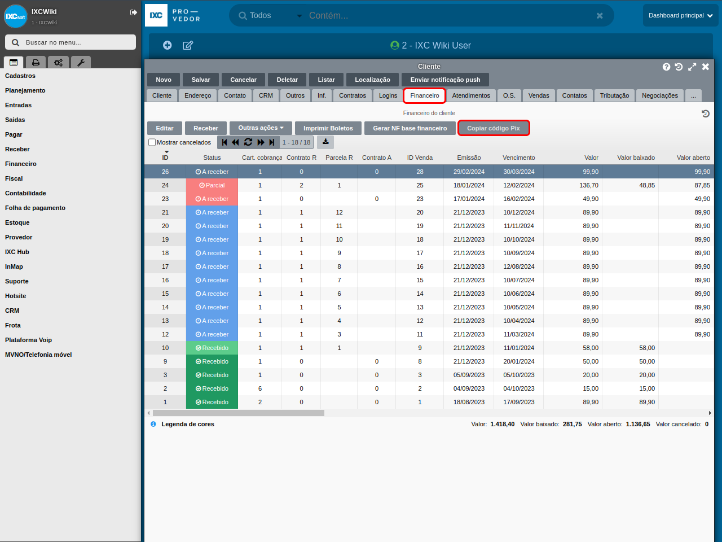Click the Contém search input field
The height and width of the screenshot is (542, 722).
pyautogui.click(x=448, y=16)
